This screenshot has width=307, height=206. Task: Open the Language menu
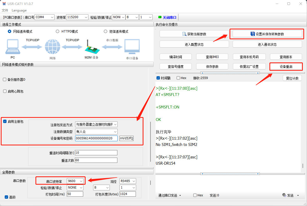point(19,10)
